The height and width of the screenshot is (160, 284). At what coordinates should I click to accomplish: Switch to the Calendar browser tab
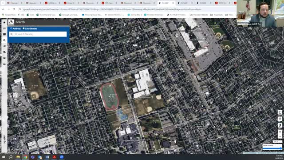click(14, 3)
